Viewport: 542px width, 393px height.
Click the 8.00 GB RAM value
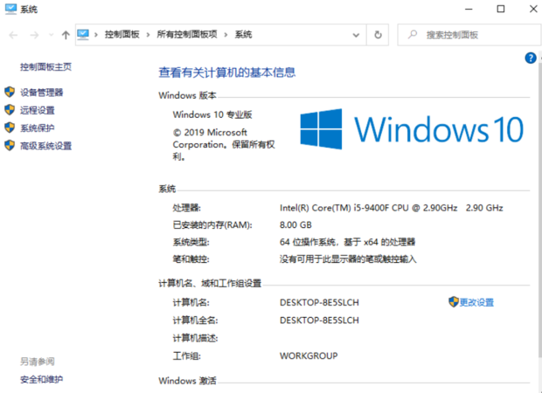pyautogui.click(x=295, y=225)
